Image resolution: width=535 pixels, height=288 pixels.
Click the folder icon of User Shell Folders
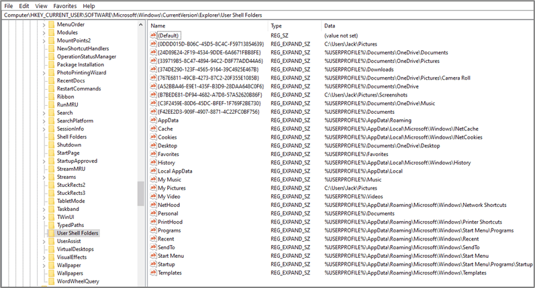(51, 233)
